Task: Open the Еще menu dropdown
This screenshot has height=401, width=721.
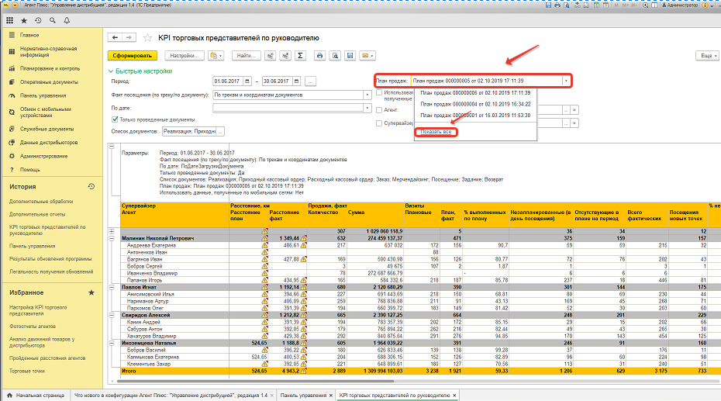Action: pos(707,56)
